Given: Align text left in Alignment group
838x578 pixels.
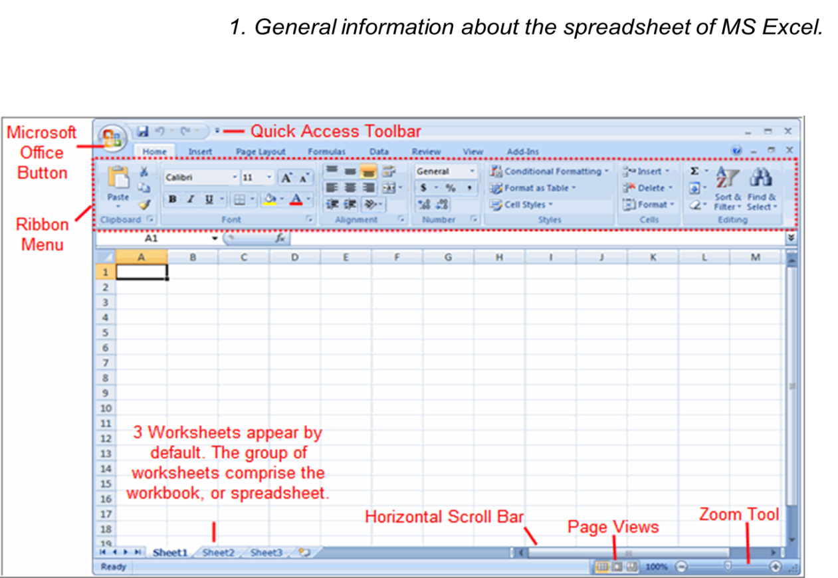Looking at the screenshot, I should (x=330, y=189).
